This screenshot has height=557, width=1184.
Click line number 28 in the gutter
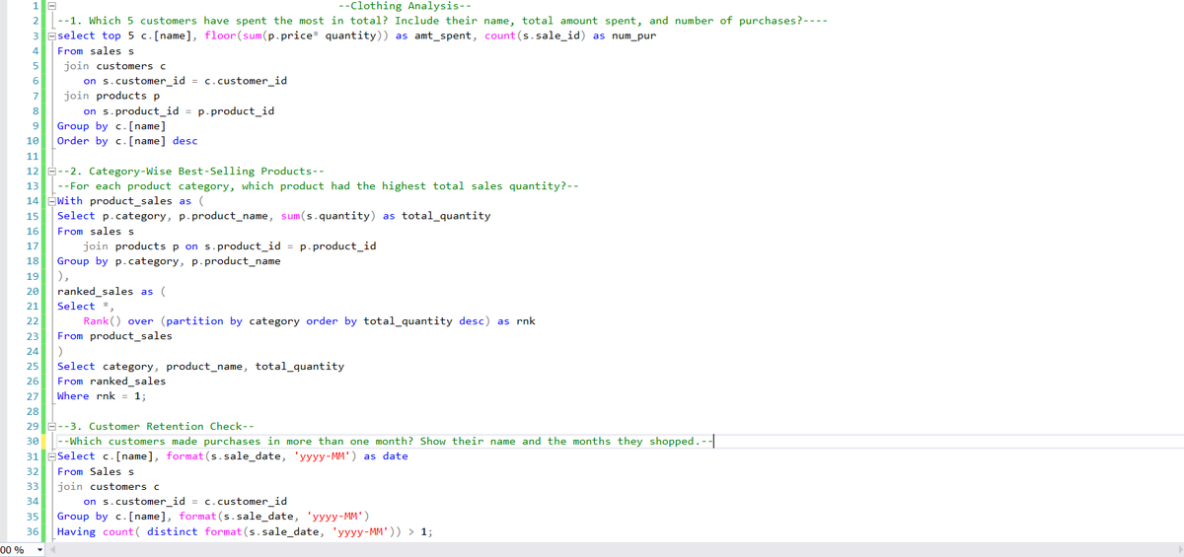pos(33,412)
